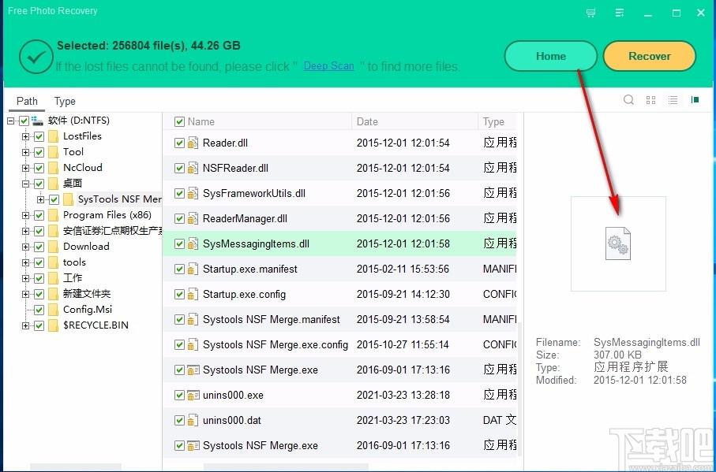Expand the Download folder node

(25, 247)
